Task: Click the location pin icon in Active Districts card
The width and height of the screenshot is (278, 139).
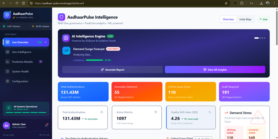Action: click(156, 112)
